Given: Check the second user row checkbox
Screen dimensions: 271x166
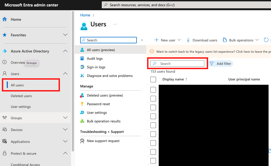Looking at the screenshot, I should (x=153, y=99).
